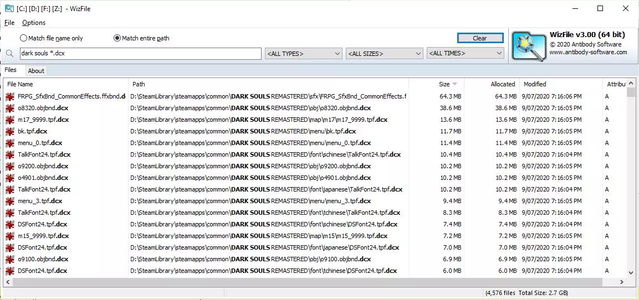Open the ALL TYPES dropdown

tap(304, 53)
